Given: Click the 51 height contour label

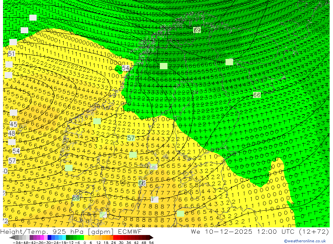Looking at the screenshot, I should pyautogui.click(x=11, y=54).
